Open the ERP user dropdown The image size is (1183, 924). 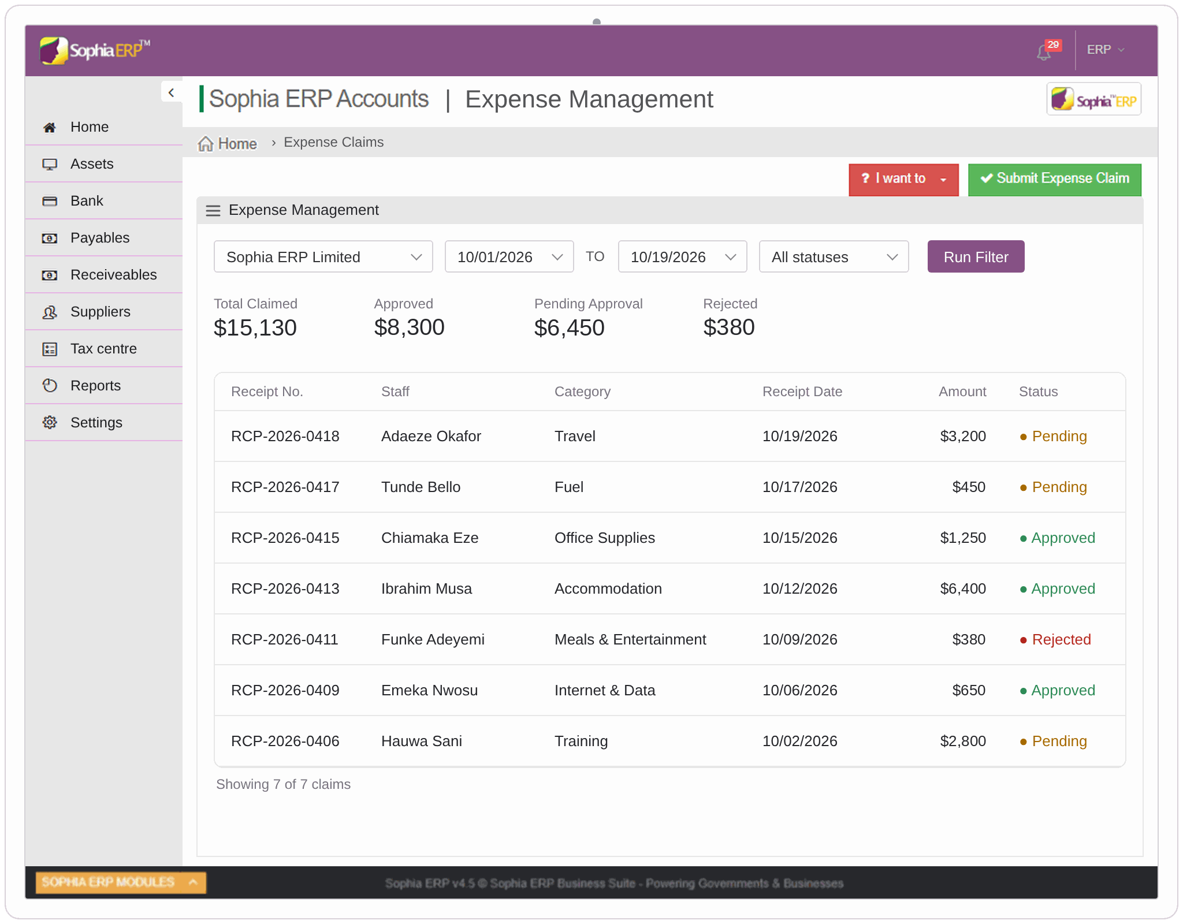pos(1106,50)
